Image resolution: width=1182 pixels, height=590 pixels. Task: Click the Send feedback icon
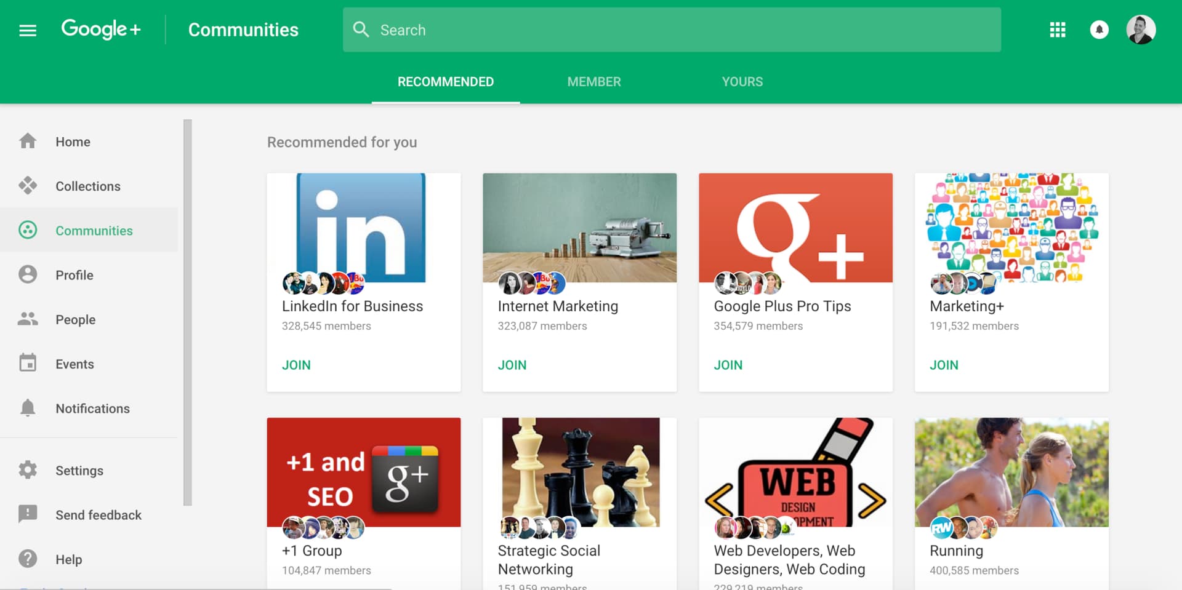coord(28,514)
